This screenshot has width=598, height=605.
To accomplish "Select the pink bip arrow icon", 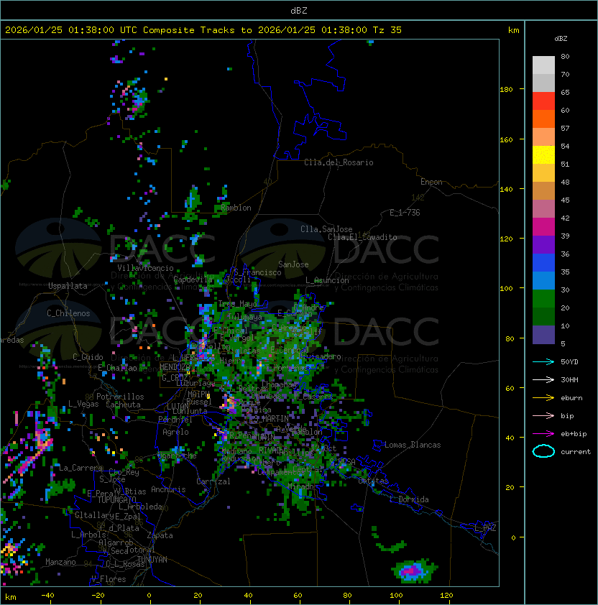I will point(543,415).
